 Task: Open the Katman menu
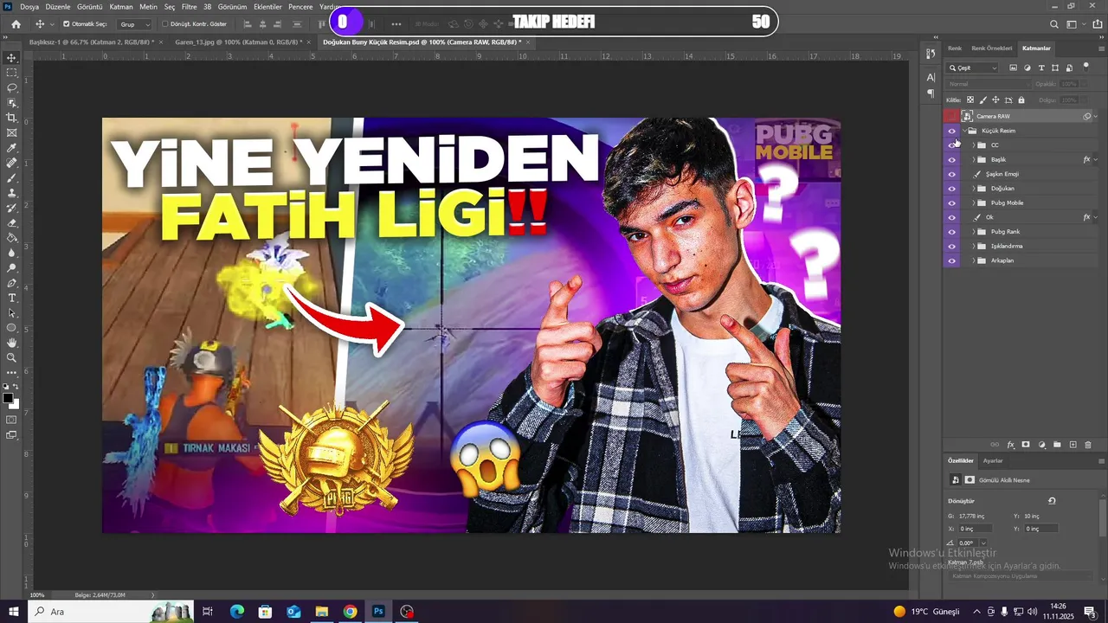121,6
